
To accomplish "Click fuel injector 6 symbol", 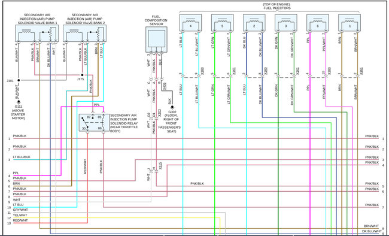I will (x=318, y=23).
